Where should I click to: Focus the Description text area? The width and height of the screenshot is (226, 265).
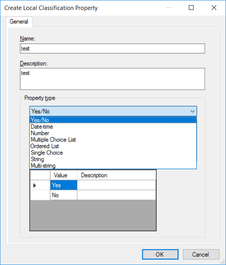[x=112, y=79]
